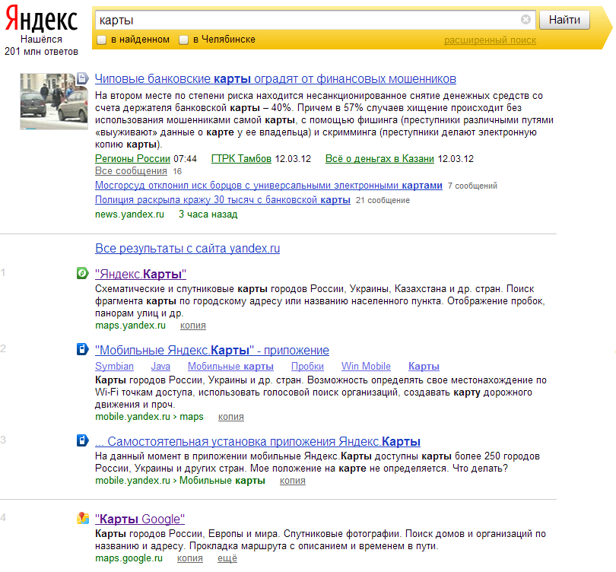Click the mobile.yandex.ru › maps URL

pos(149,416)
